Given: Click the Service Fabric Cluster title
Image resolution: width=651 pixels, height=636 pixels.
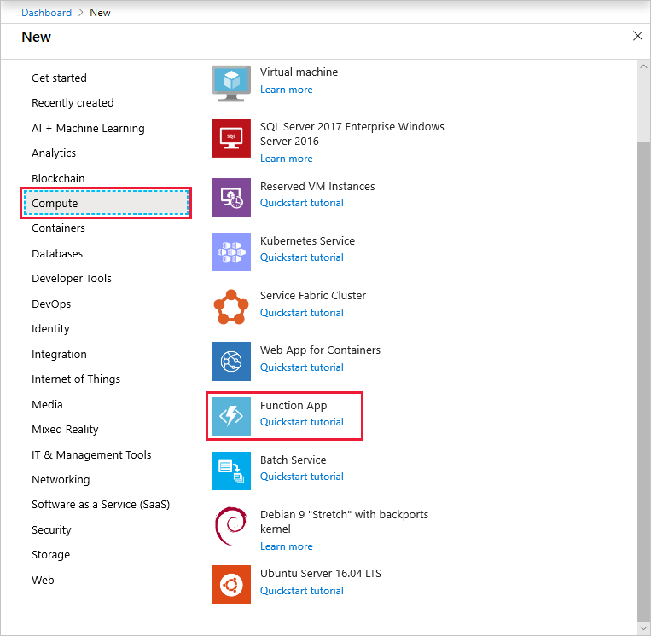Looking at the screenshot, I should [312, 296].
